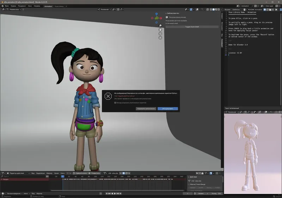
Task: Toggle the Manual Frame Range checkbox
Action: pyautogui.click(x=190, y=184)
